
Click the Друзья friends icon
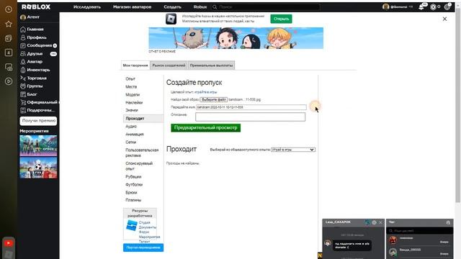(23, 54)
